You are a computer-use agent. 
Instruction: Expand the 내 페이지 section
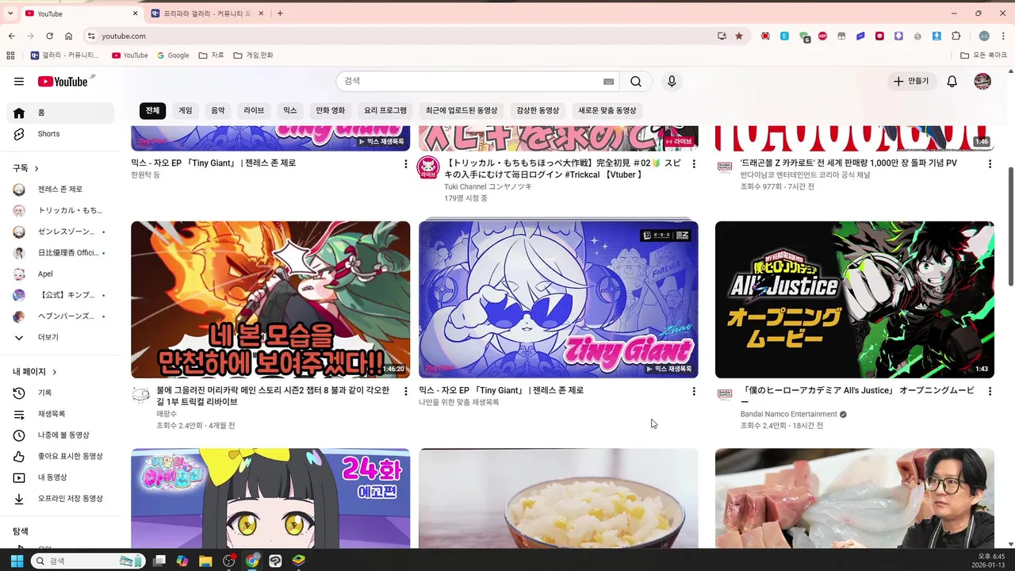pos(35,371)
